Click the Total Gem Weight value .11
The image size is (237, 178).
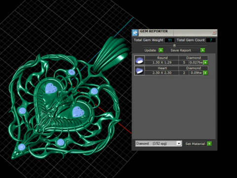[169, 40]
